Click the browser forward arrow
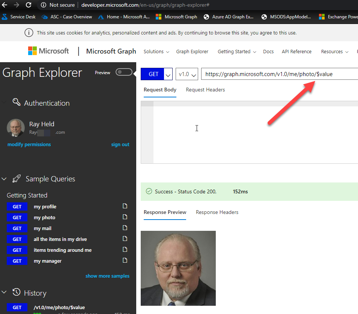Image resolution: width=358 pixels, height=314 pixels. (x=17, y=5)
